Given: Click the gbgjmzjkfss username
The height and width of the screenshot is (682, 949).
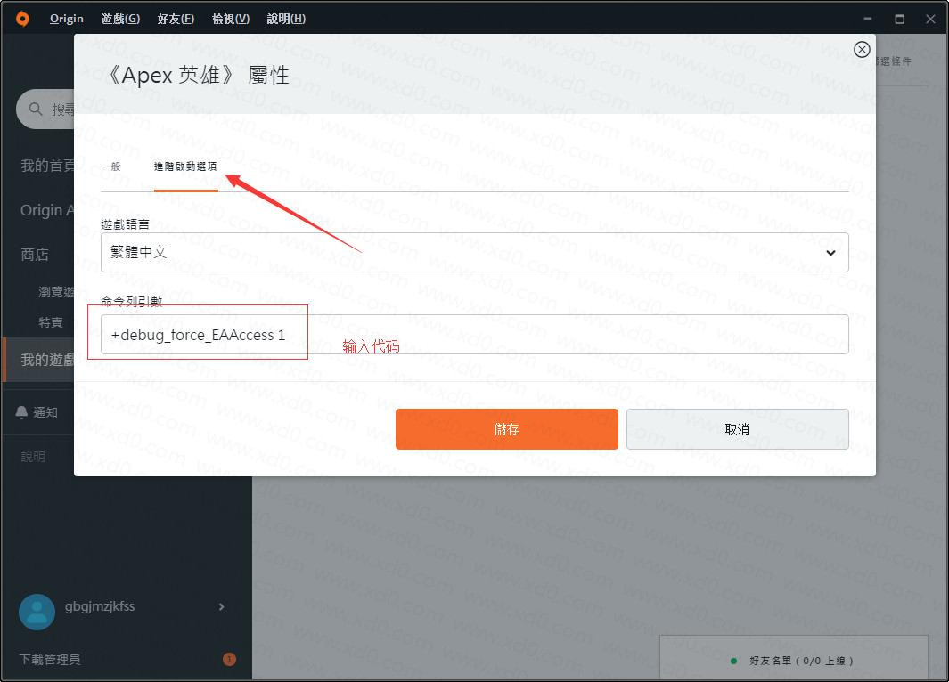Looking at the screenshot, I should [x=100, y=606].
